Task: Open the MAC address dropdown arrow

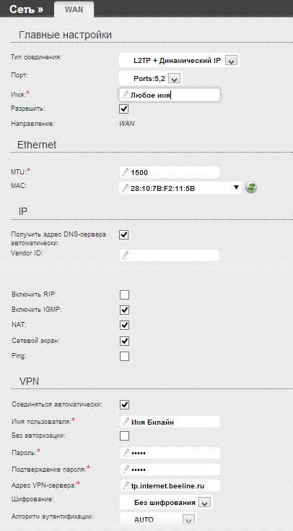Action: click(x=237, y=187)
